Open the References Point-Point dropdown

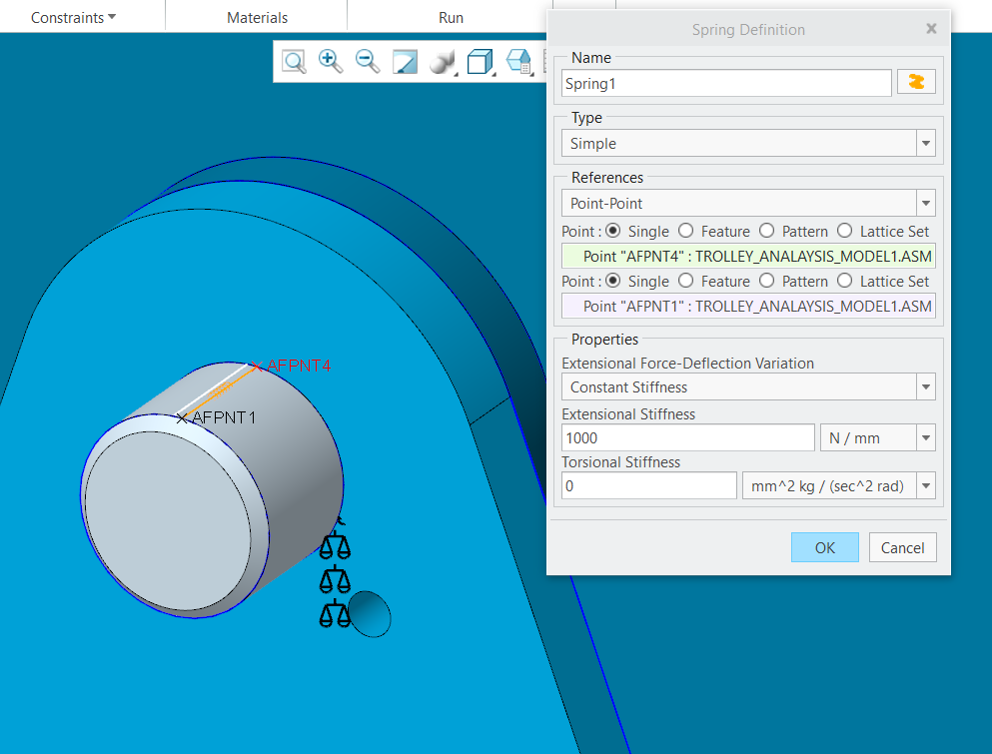[x=925, y=203]
